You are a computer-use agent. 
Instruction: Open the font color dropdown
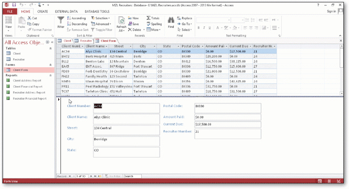(221, 28)
